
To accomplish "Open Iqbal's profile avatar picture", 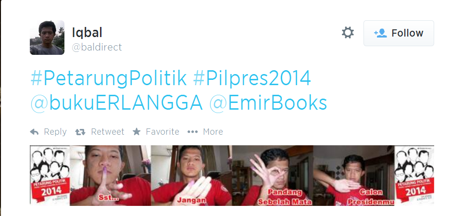I will pyautogui.click(x=47, y=38).
